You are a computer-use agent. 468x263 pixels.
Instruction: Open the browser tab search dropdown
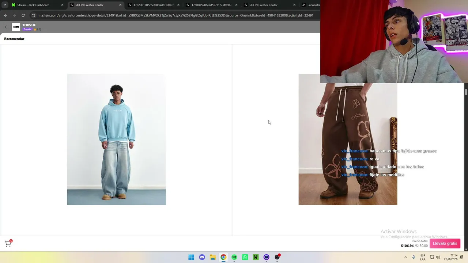point(5,5)
